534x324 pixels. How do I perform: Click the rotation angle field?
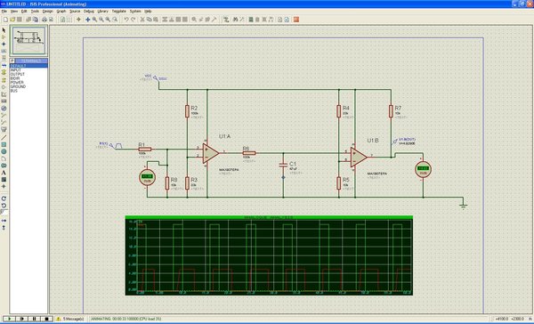pos(4,212)
